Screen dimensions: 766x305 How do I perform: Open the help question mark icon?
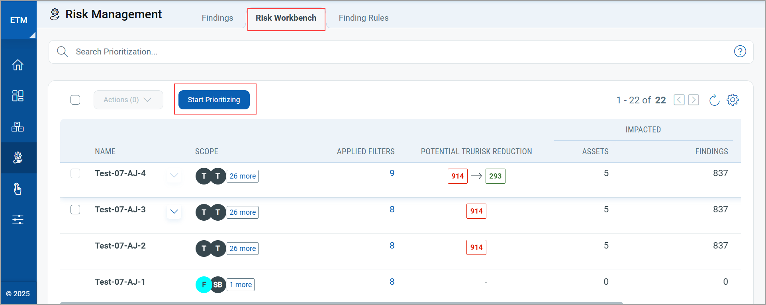(740, 52)
